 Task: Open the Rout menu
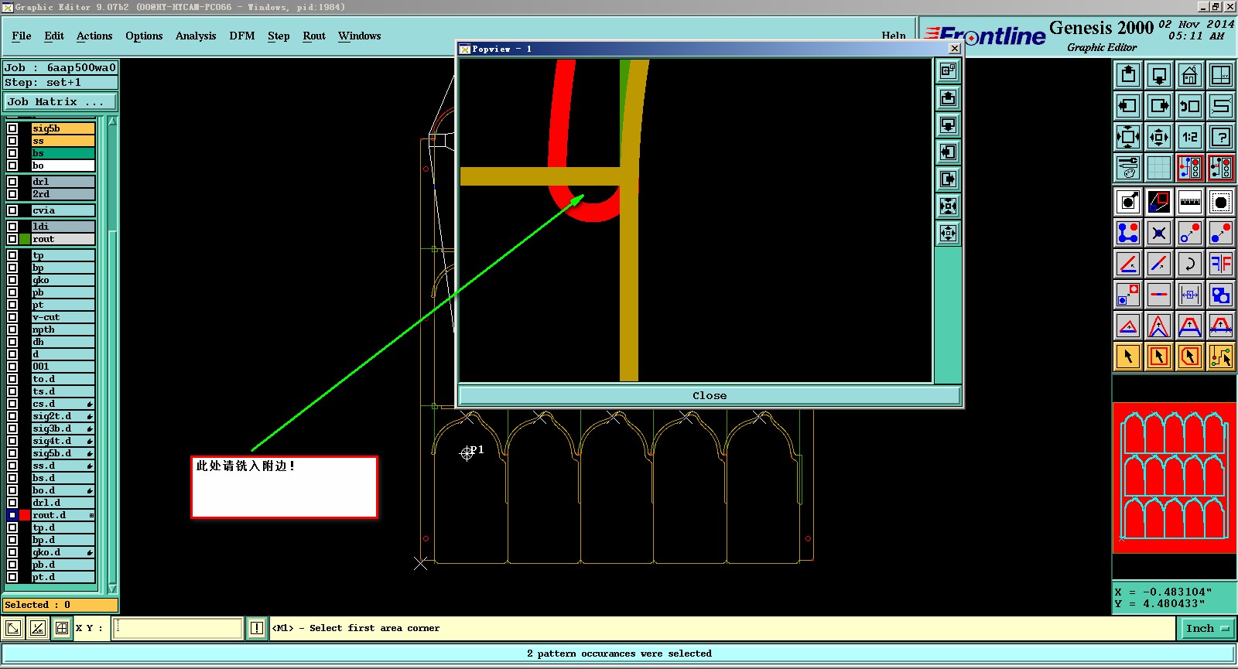(x=314, y=36)
